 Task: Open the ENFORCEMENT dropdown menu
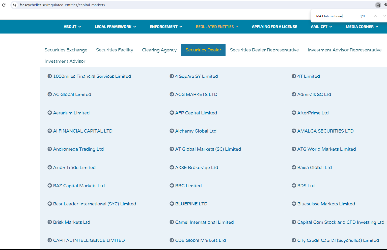point(166,27)
